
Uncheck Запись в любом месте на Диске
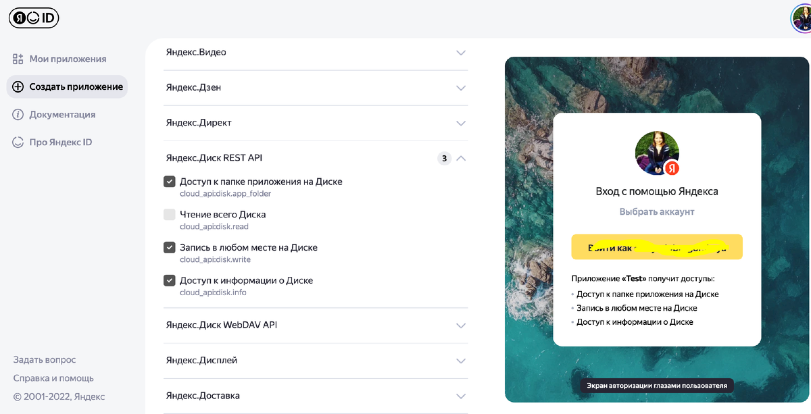[170, 248]
